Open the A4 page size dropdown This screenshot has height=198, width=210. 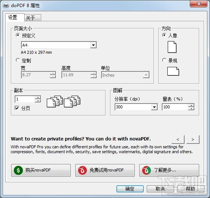pyautogui.click(x=93, y=45)
